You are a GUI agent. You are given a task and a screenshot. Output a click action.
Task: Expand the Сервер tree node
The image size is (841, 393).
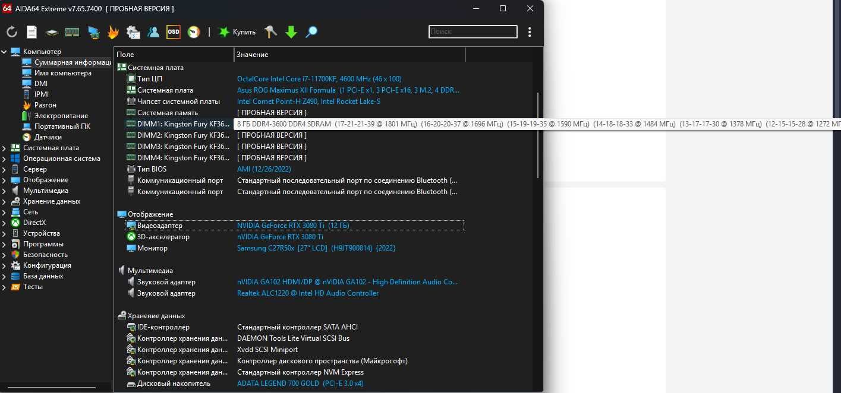[x=4, y=169]
